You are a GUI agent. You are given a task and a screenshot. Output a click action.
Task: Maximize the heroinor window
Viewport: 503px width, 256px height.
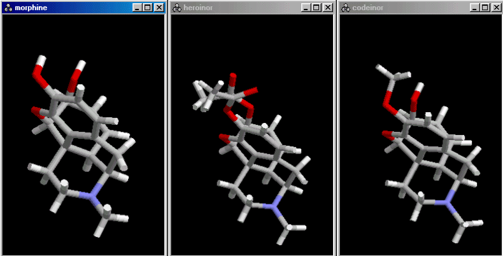(316, 8)
